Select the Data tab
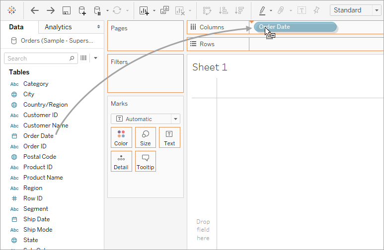This screenshot has width=384, height=250. (x=16, y=27)
